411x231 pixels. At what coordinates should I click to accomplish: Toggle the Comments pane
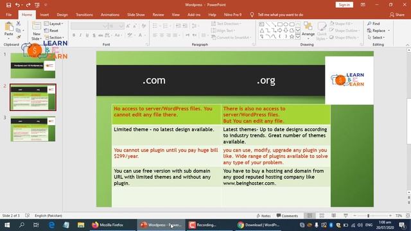(287, 216)
